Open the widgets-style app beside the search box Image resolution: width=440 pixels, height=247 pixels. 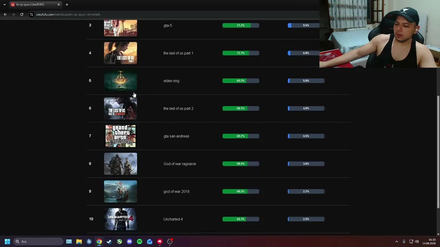(69, 242)
